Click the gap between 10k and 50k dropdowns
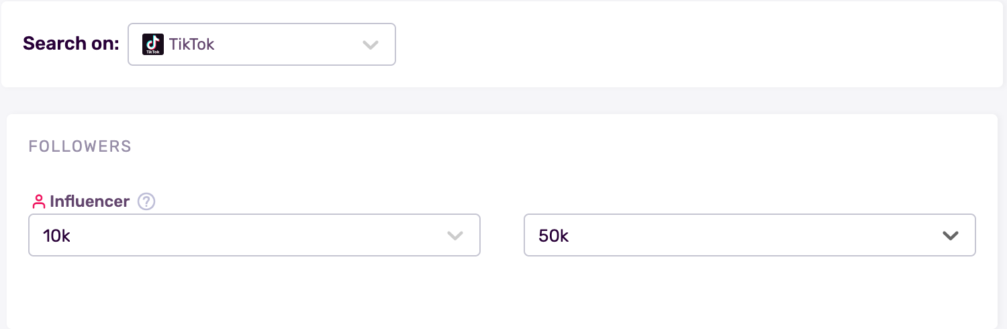 502,235
